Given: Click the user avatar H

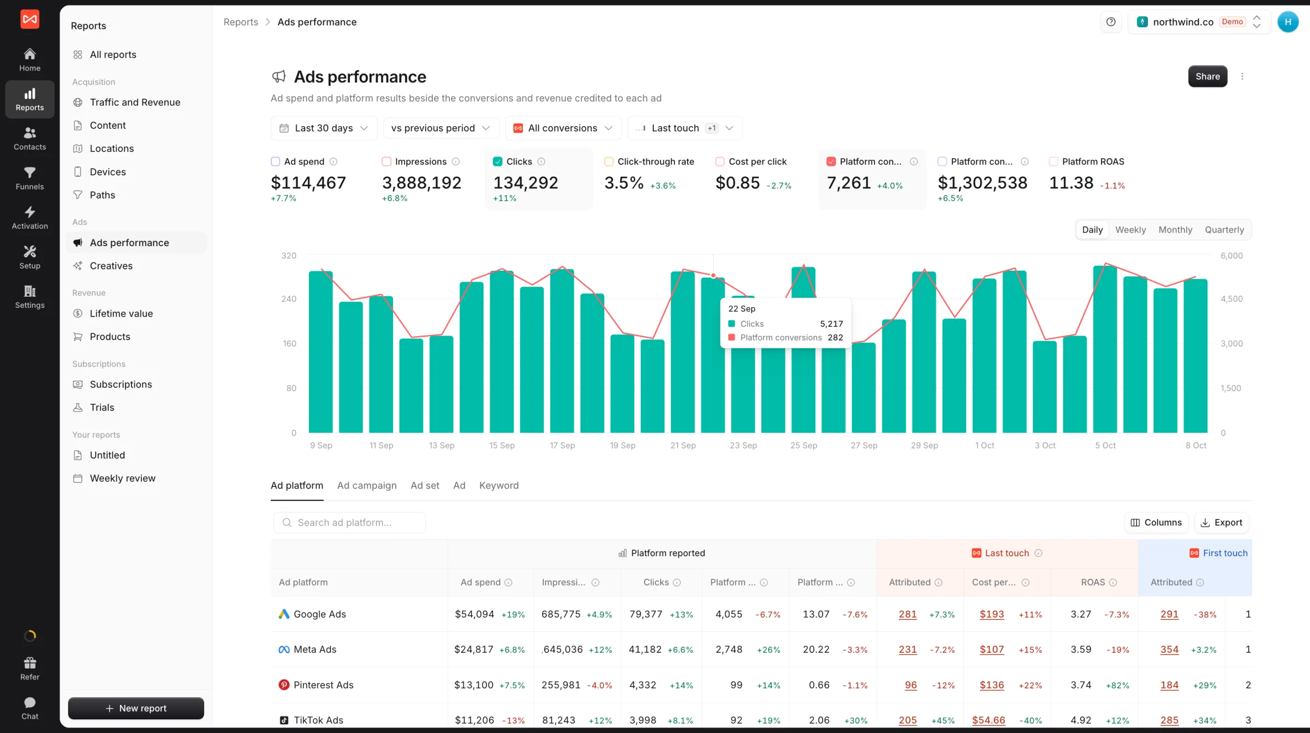Looking at the screenshot, I should 1288,22.
